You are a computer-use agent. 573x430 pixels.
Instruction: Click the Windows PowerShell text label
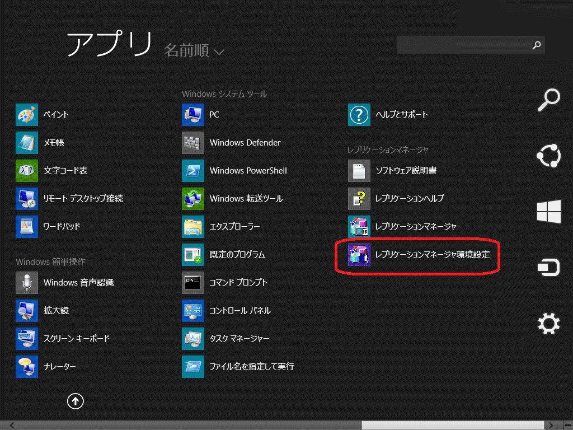click(248, 171)
